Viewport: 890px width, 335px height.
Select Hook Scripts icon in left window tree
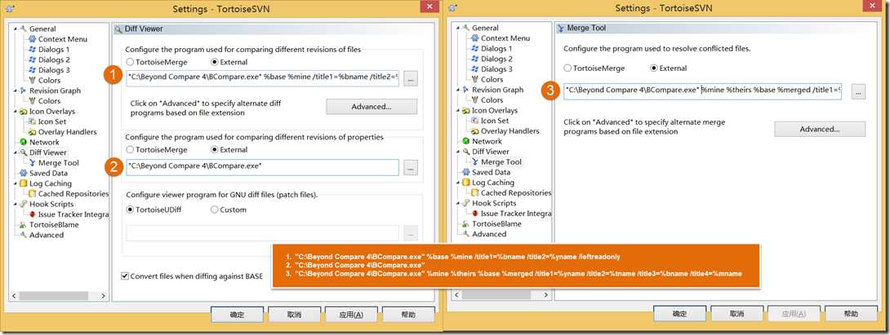click(24, 204)
